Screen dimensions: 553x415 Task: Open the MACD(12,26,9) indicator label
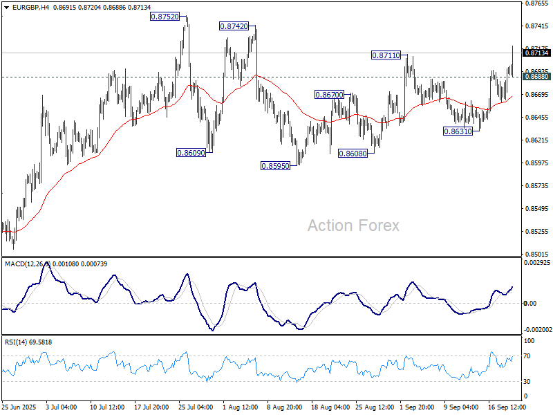[26, 264]
